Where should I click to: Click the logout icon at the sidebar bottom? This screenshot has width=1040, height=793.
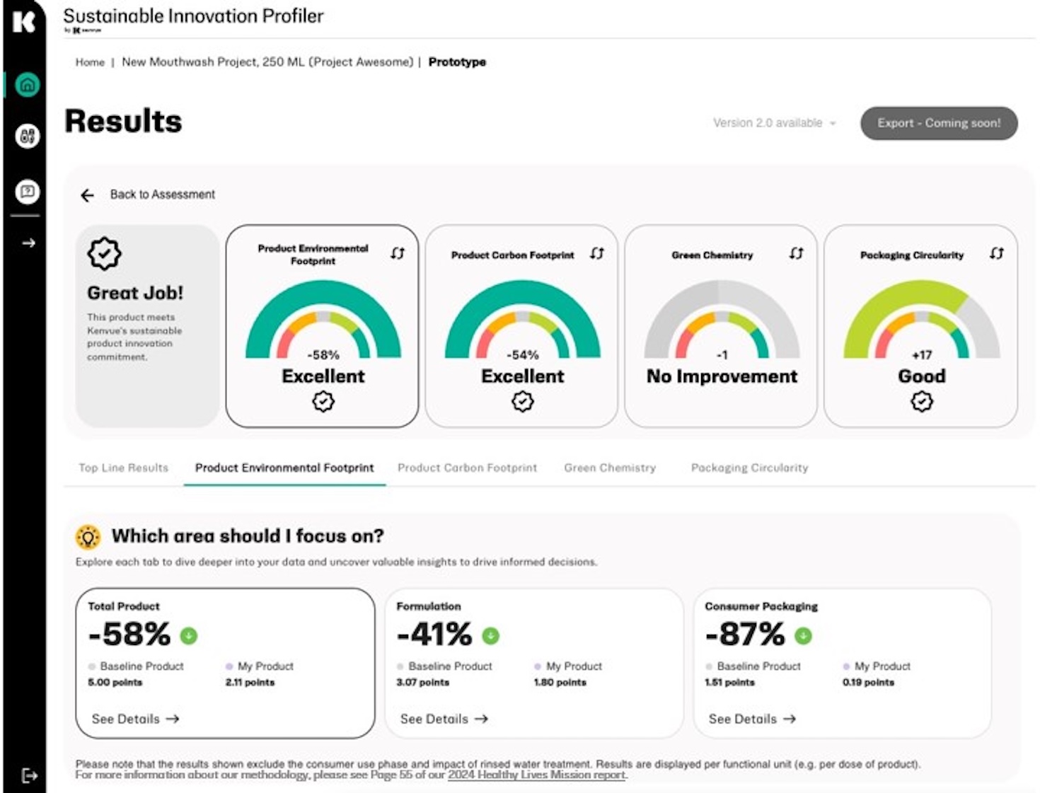pos(28,775)
